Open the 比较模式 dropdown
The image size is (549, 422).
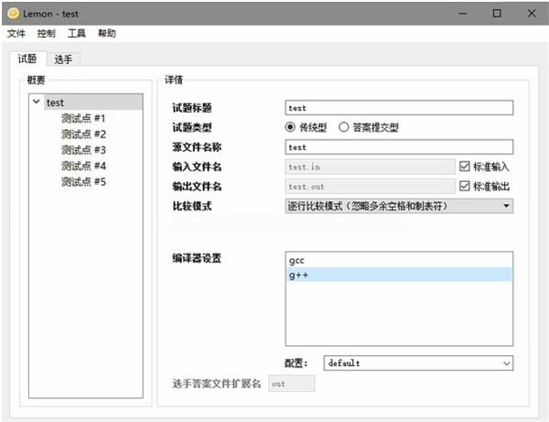point(399,206)
